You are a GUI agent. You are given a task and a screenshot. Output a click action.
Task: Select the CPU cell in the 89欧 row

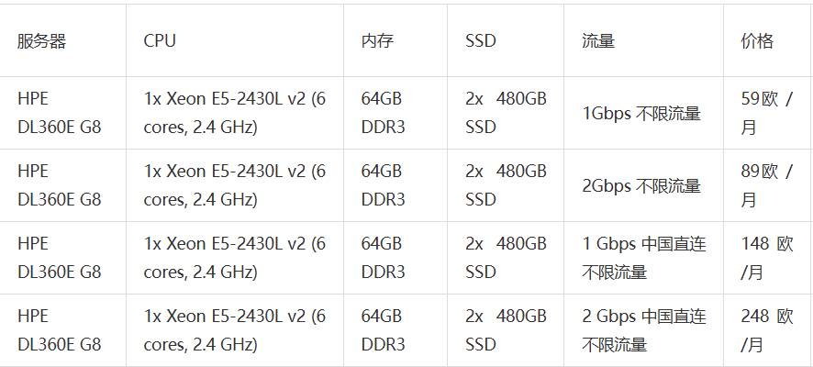[x=235, y=185]
